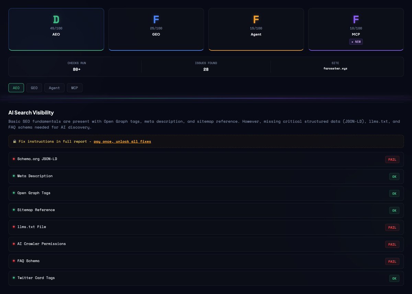412x294 pixels.
Task: Open the Agent score card
Action: [x=256, y=30]
